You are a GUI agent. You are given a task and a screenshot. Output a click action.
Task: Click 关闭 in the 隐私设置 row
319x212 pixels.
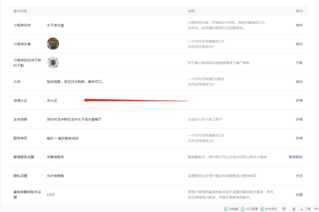click(299, 176)
